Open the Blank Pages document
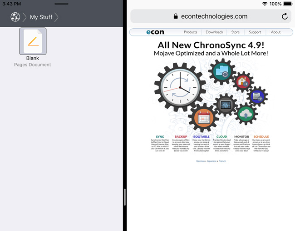The image size is (295, 231). tap(33, 41)
